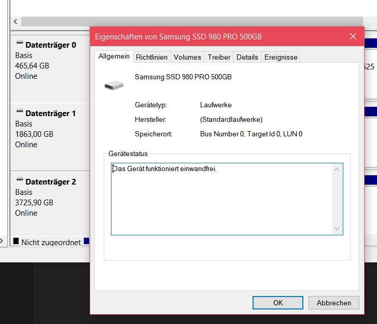Close the Samsung SSD properties dialog

coord(353,36)
